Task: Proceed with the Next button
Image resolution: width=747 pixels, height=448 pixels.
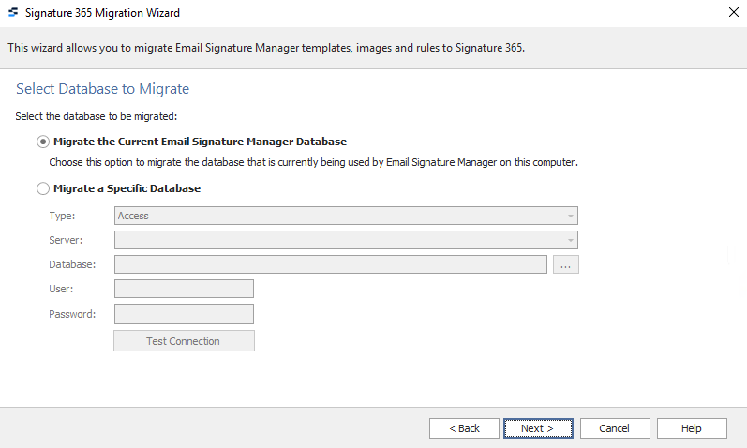Action: [538, 428]
